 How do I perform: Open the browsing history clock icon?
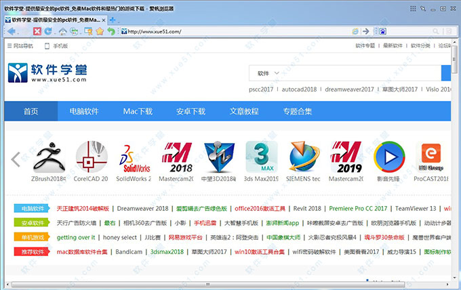tap(74, 31)
